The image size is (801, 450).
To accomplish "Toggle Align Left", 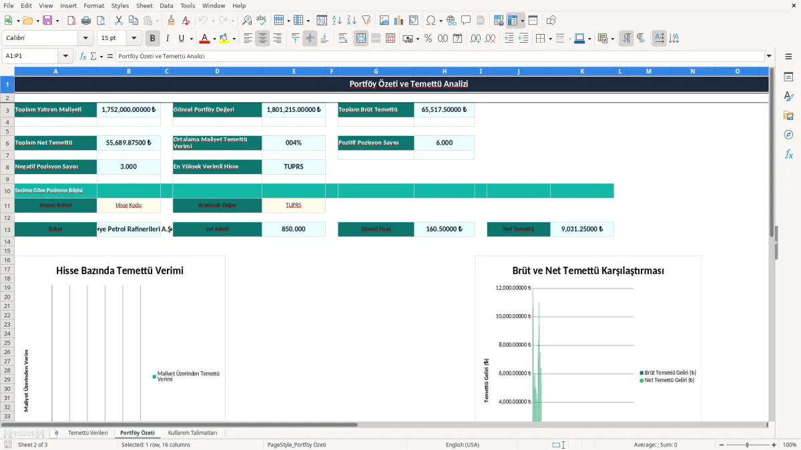I will pyautogui.click(x=248, y=39).
